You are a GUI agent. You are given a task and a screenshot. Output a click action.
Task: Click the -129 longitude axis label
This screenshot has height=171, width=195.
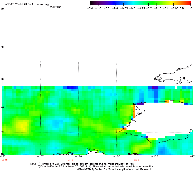click(79, 157)
